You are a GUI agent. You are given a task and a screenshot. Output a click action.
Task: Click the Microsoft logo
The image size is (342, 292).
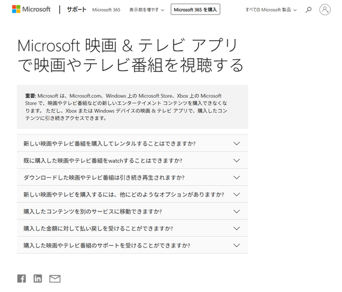31,9
